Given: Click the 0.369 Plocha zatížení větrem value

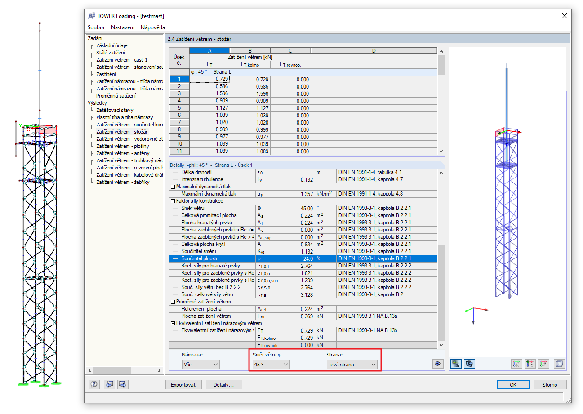Looking at the screenshot, I should tap(299, 316).
